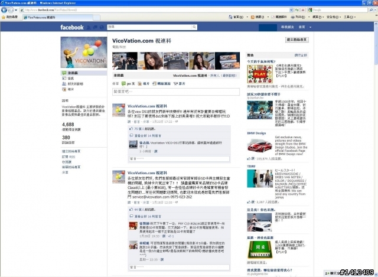Select 塗鴉牆 in the left sidebar
Viewport: 378px width, 277px height.
84,73
